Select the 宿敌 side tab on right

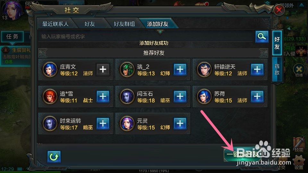click(277, 69)
